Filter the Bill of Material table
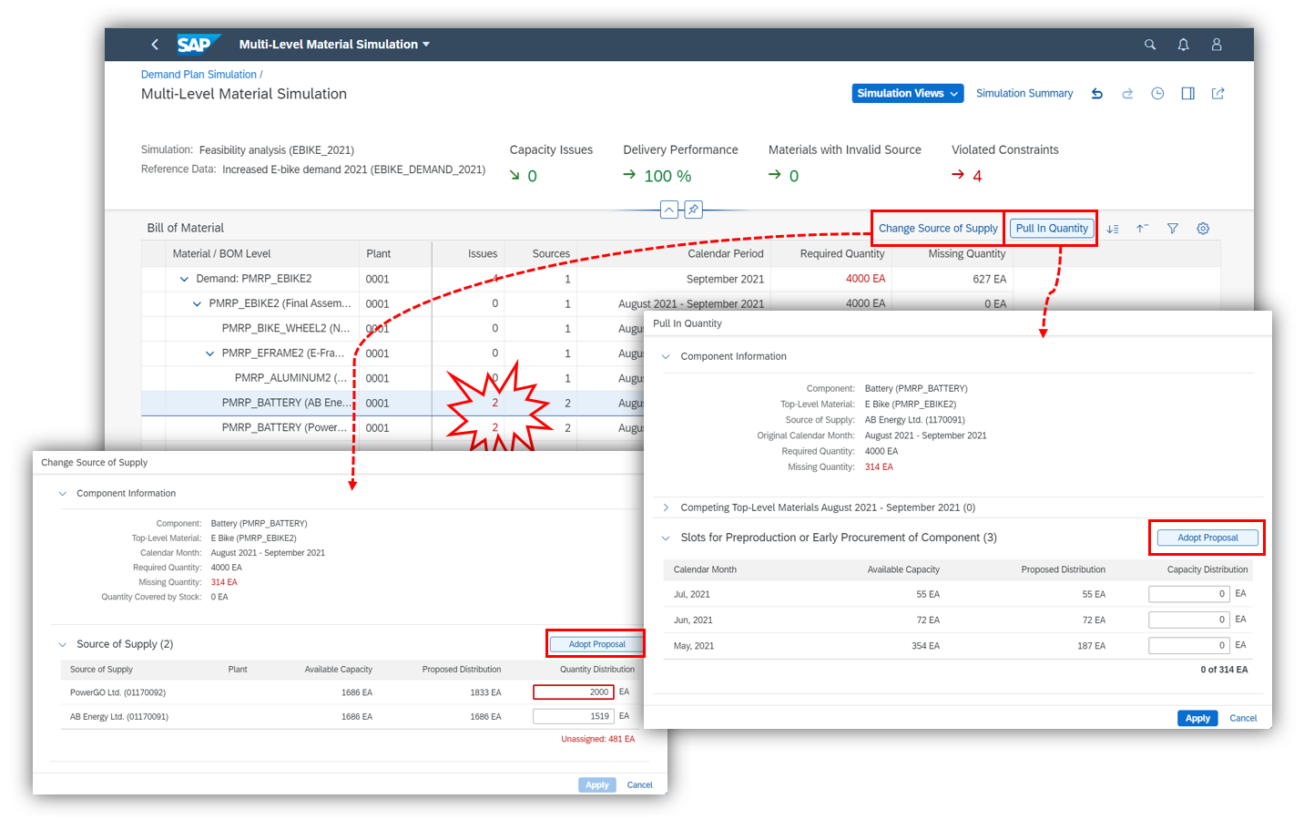This screenshot has width=1304, height=830. coord(1173,229)
